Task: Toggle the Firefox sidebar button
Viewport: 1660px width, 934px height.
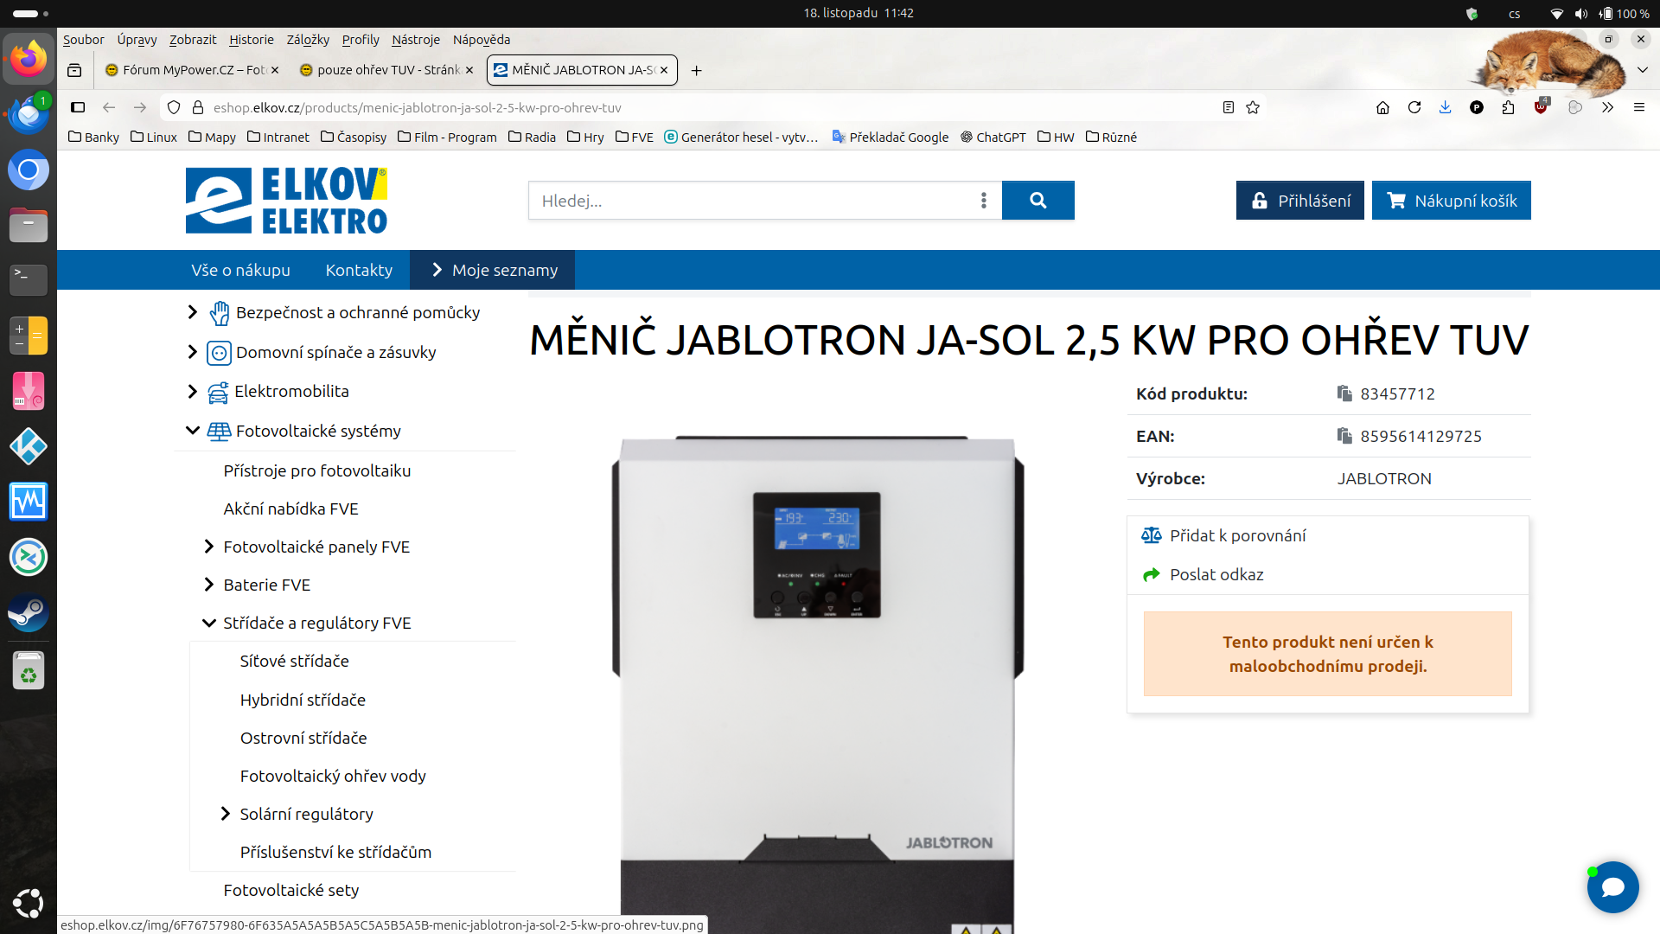Action: pyautogui.click(x=78, y=107)
